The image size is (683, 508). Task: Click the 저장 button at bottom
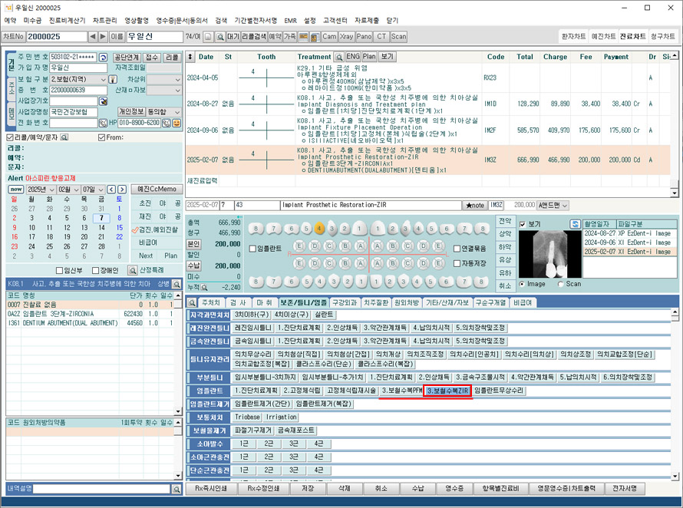click(308, 488)
